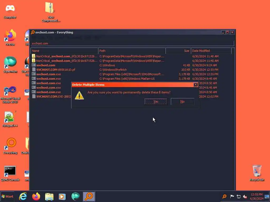Viewport: 270px width, 202px height.
Task: Open Windows Media Player from the taskbar
Action: point(62,196)
